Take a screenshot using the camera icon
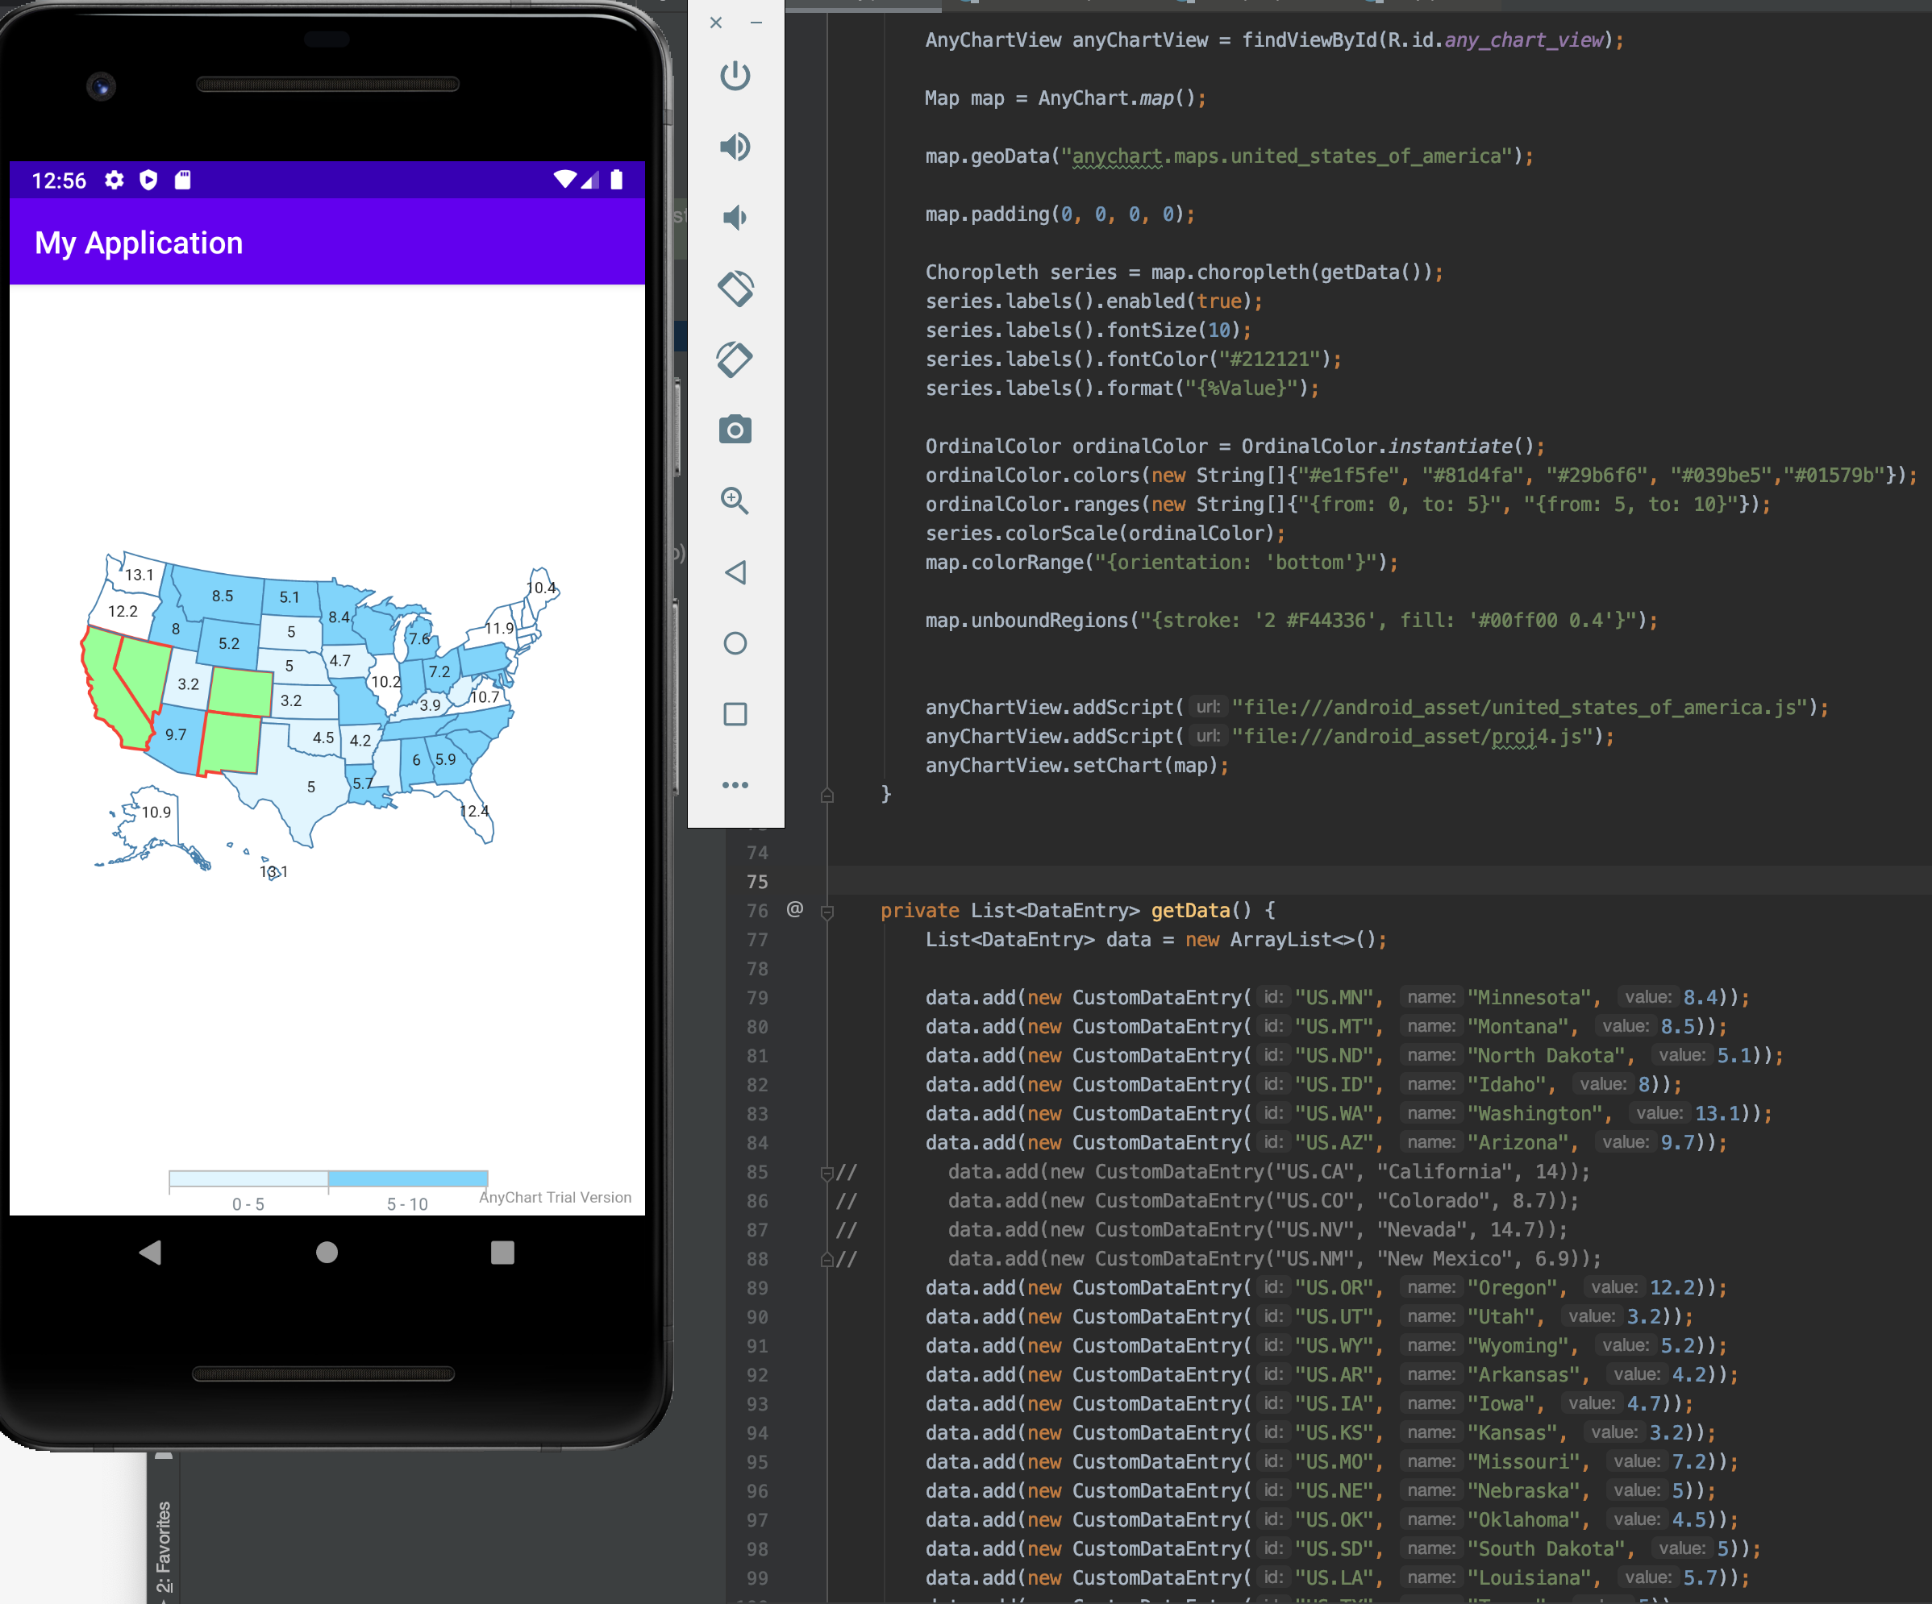The width and height of the screenshot is (1932, 1604). 735,430
